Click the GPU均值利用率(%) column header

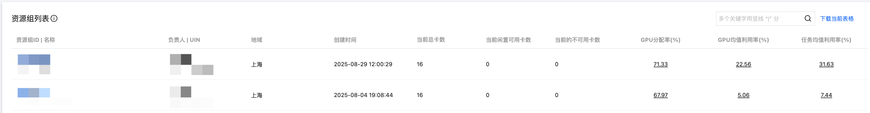click(743, 40)
